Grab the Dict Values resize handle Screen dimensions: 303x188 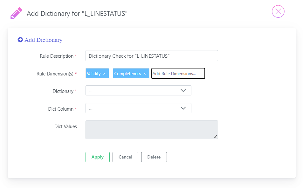[x=215, y=137]
